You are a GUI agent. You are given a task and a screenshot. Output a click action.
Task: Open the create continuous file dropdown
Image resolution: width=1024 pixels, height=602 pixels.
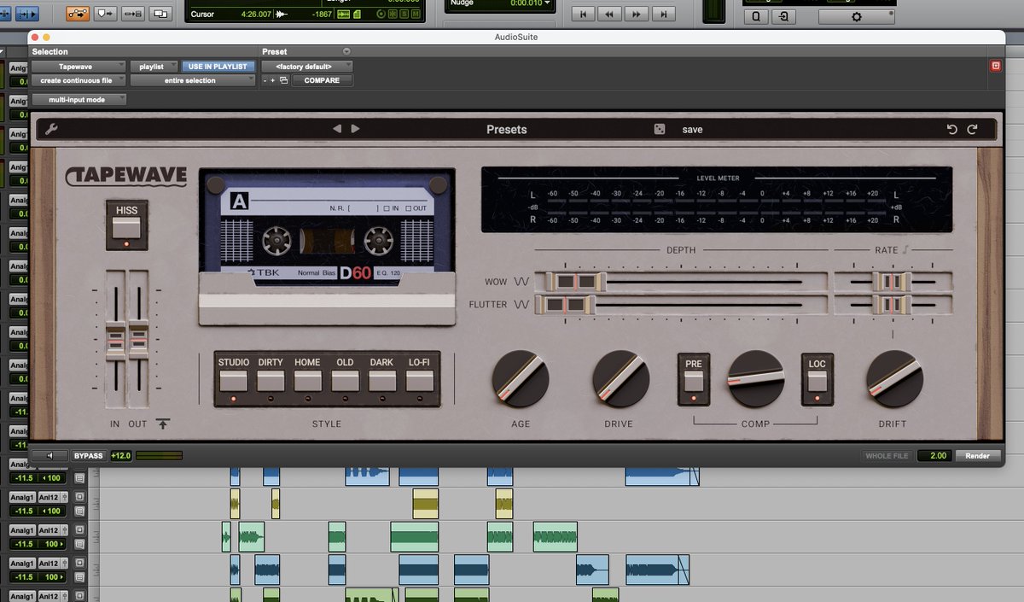[x=80, y=80]
